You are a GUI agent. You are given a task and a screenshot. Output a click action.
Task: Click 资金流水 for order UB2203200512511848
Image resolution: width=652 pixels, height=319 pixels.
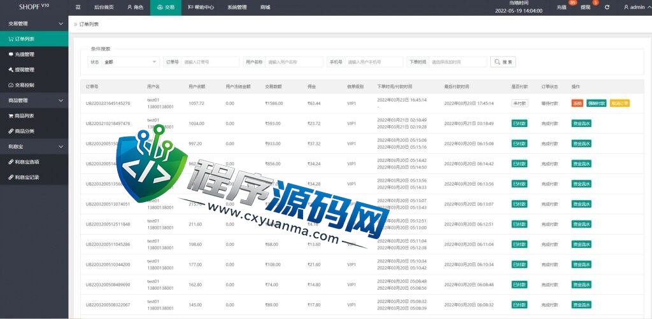(x=581, y=224)
